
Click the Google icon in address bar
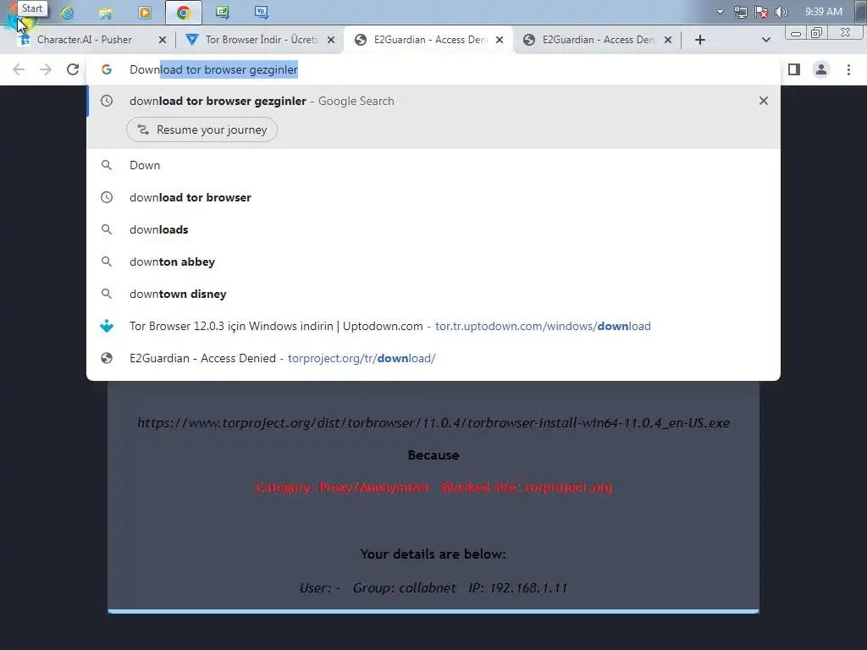[107, 69]
